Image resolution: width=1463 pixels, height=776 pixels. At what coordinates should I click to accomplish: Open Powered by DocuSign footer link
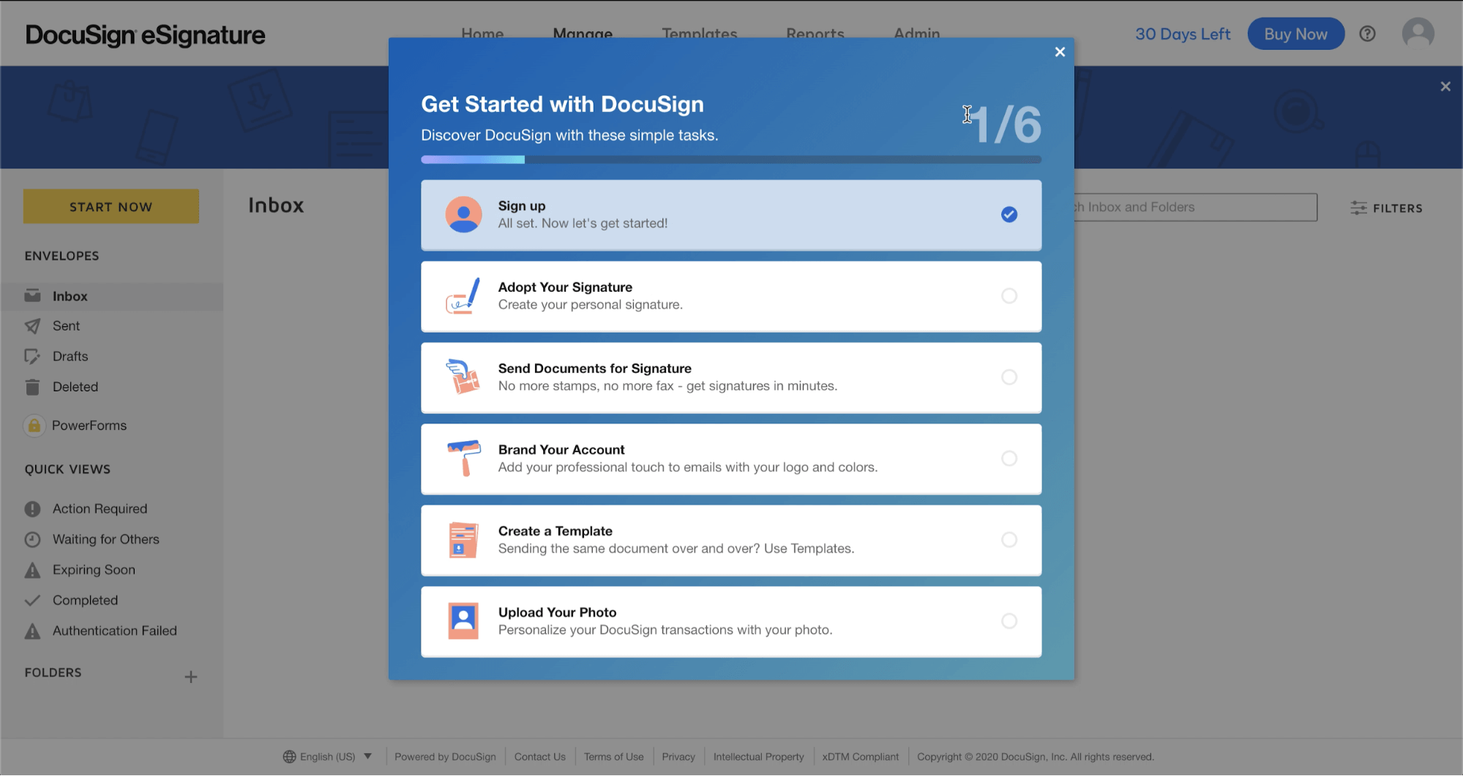(445, 757)
